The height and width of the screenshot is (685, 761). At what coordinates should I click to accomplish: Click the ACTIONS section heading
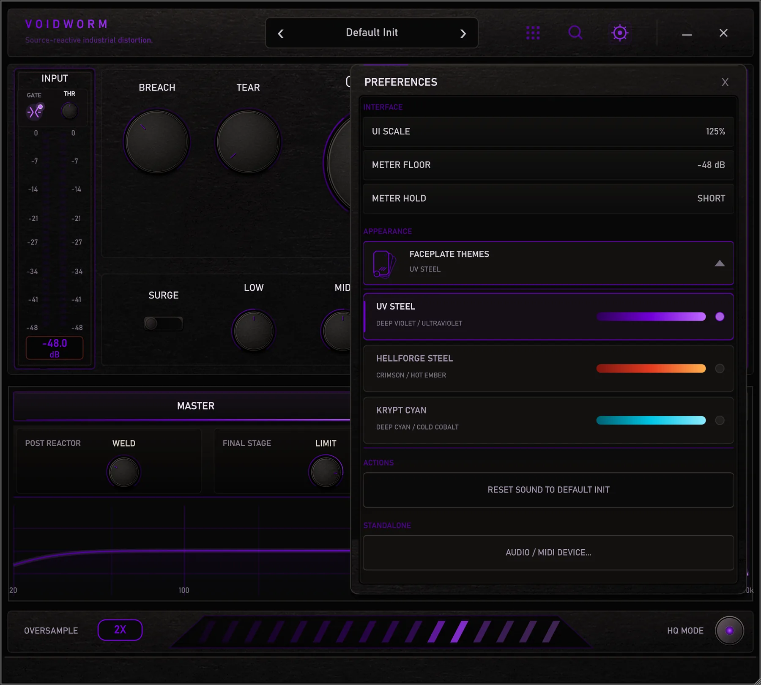tap(378, 463)
